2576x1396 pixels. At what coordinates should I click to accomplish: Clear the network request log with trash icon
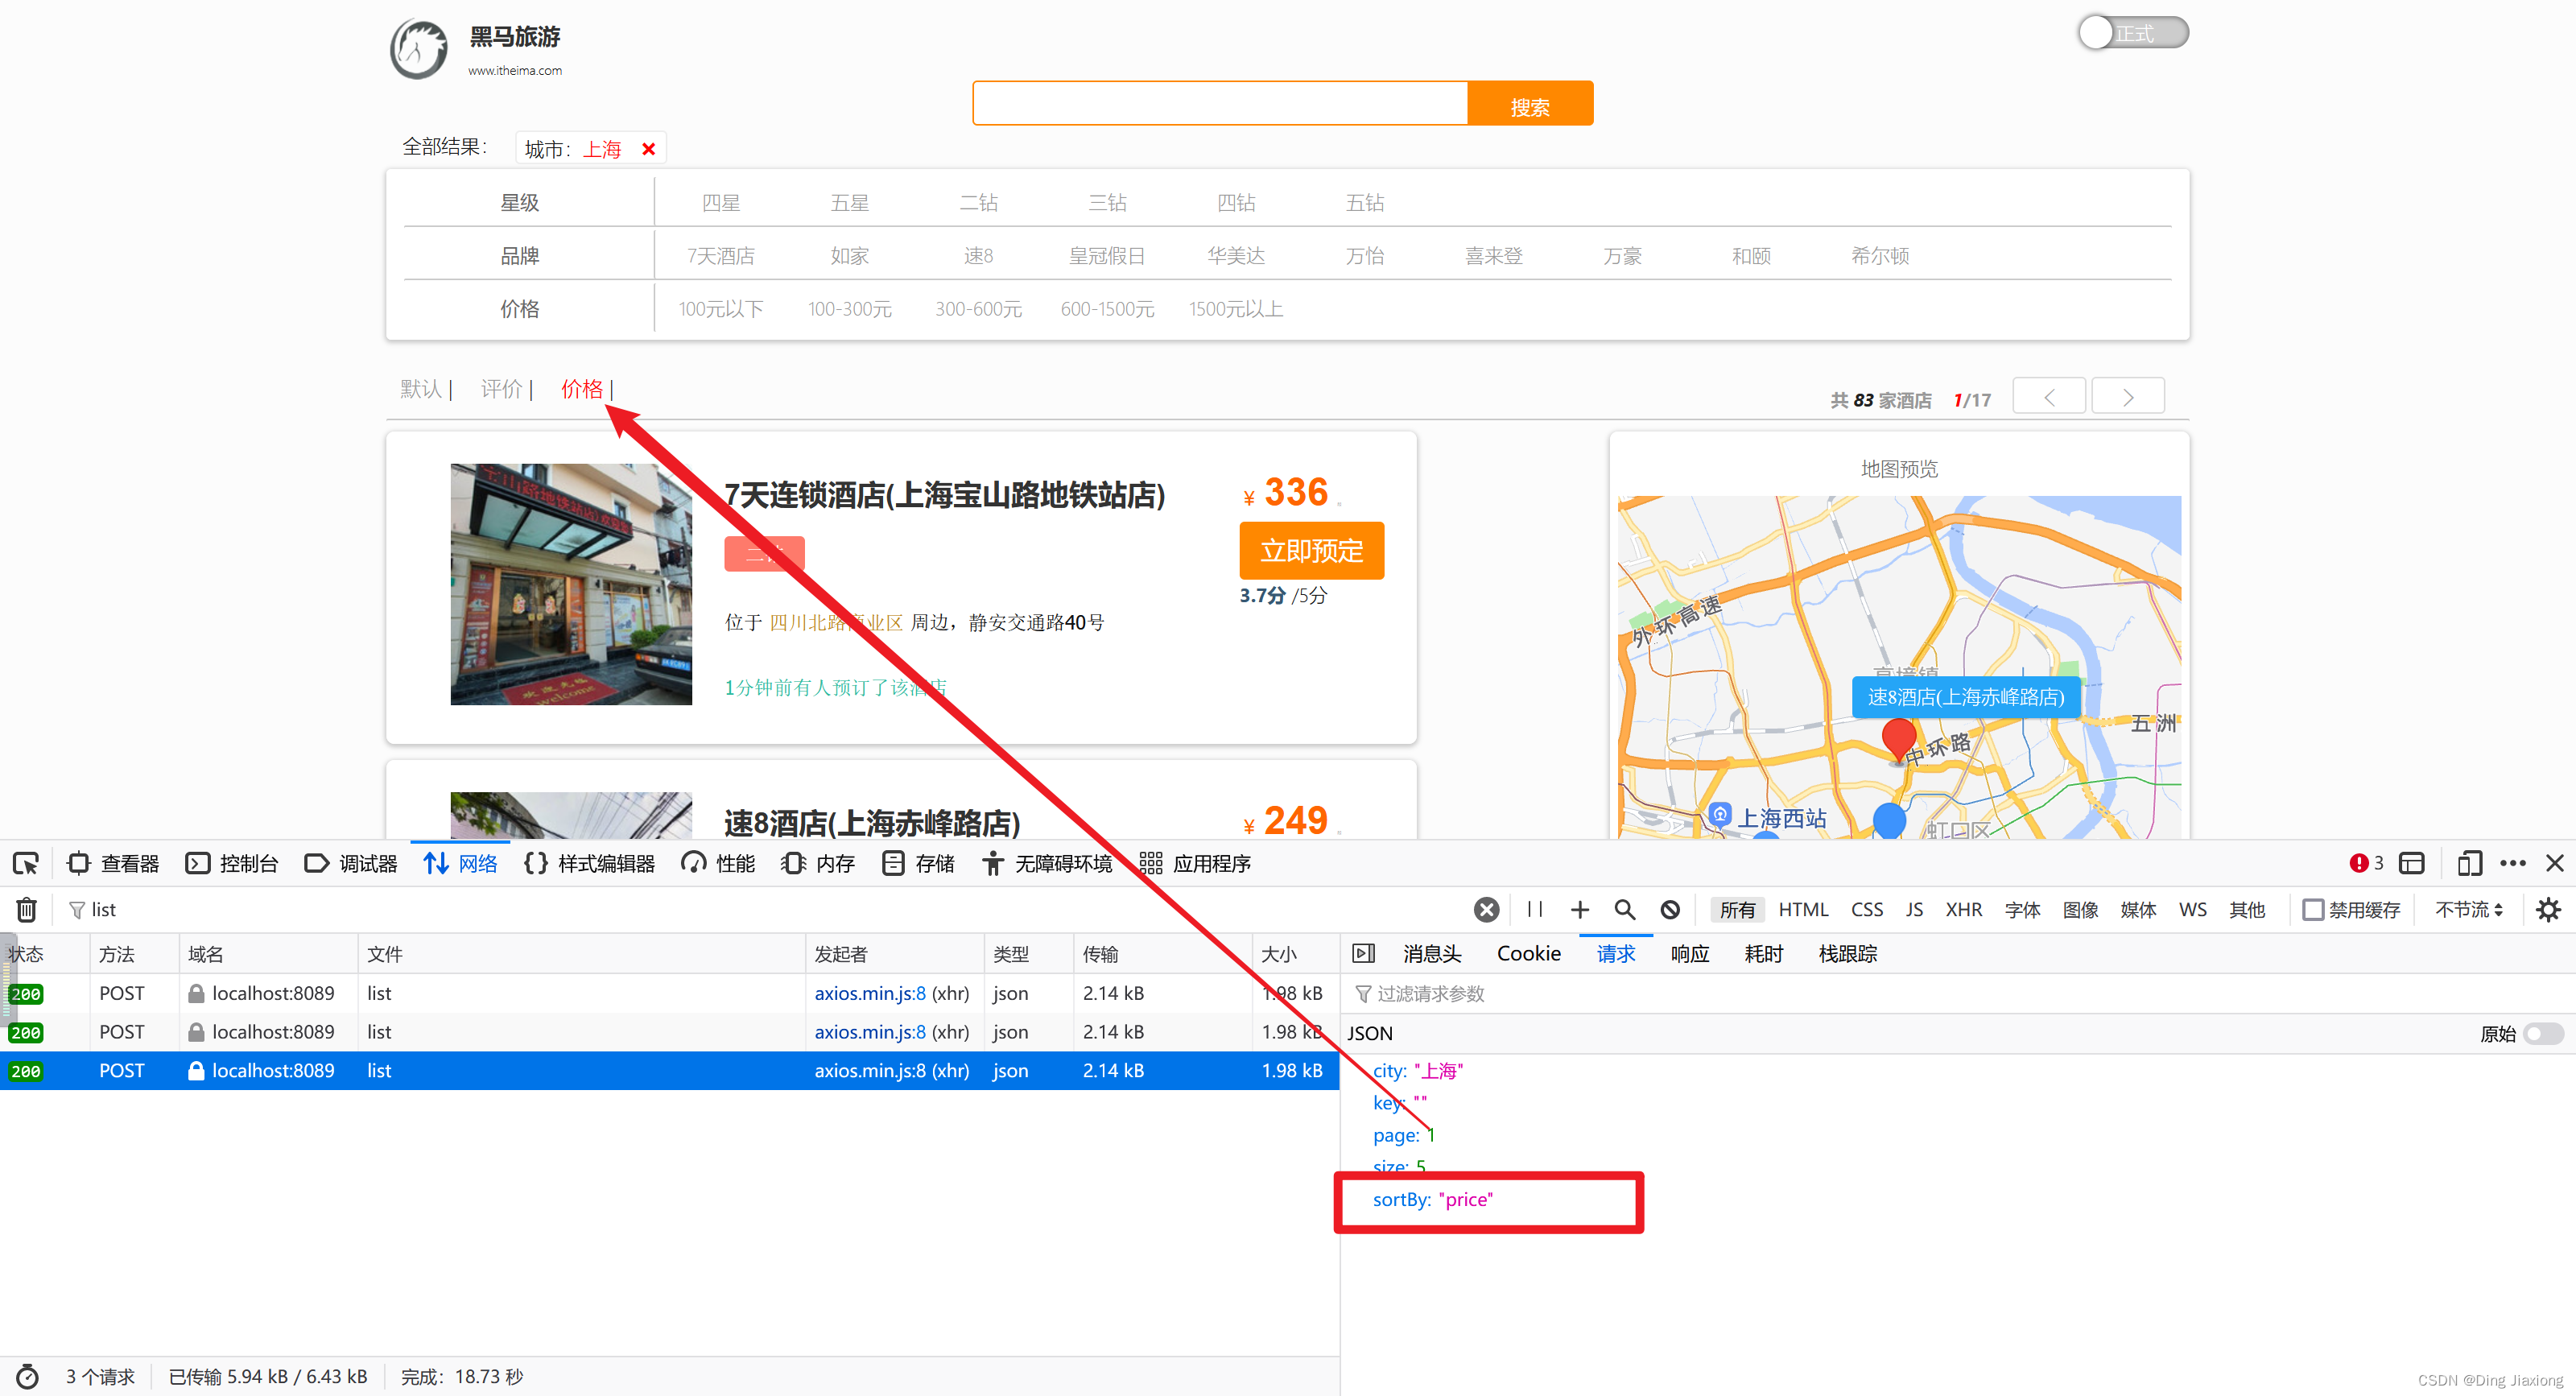(26, 909)
